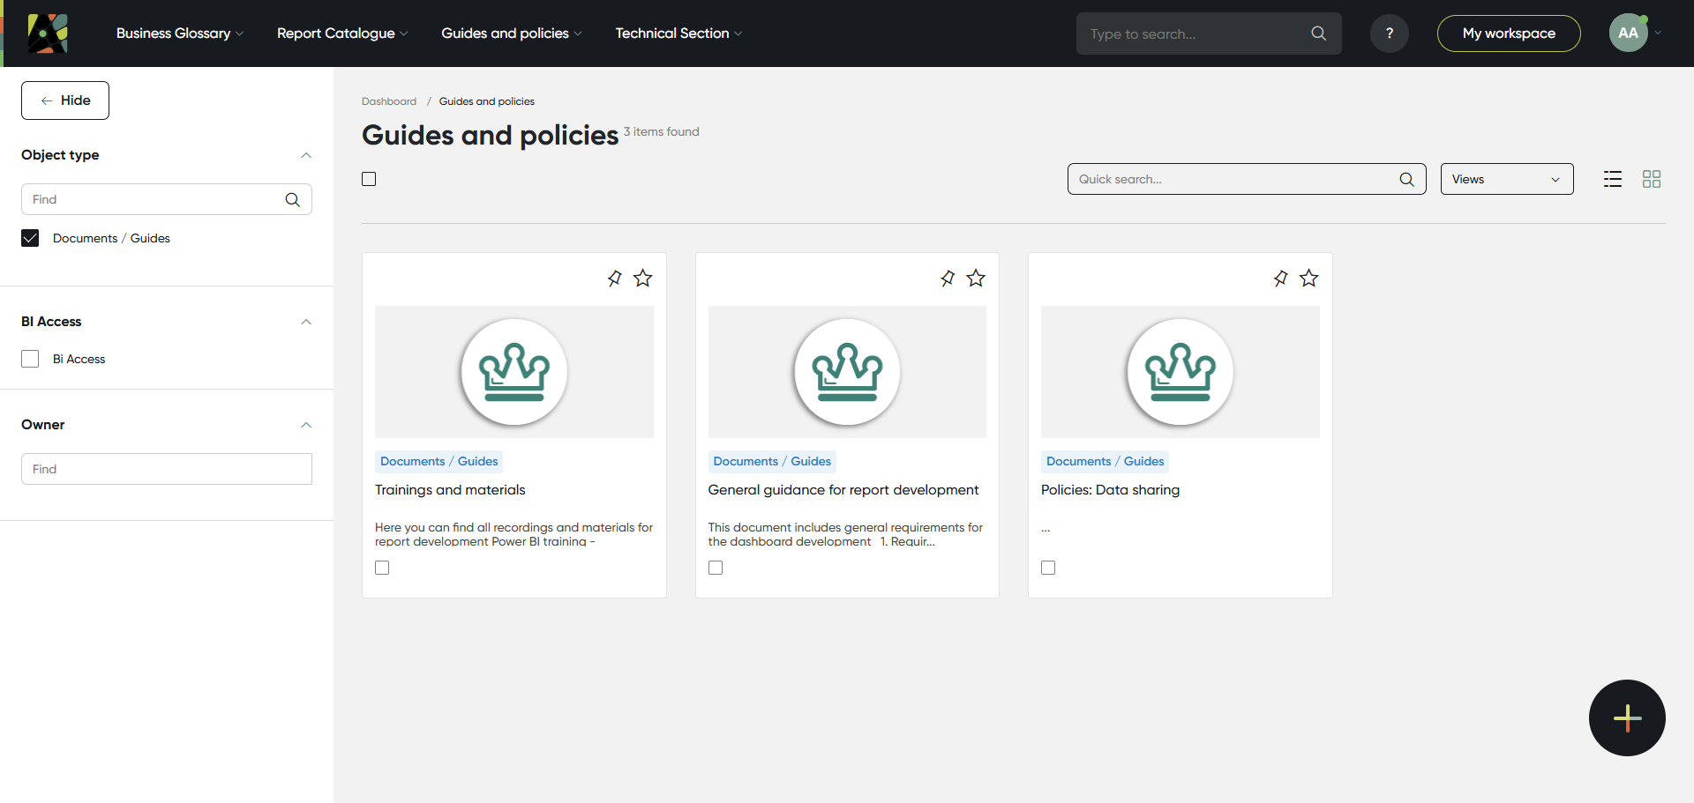Open the Views dropdown
Viewport: 1694px width, 803px height.
(1506, 179)
